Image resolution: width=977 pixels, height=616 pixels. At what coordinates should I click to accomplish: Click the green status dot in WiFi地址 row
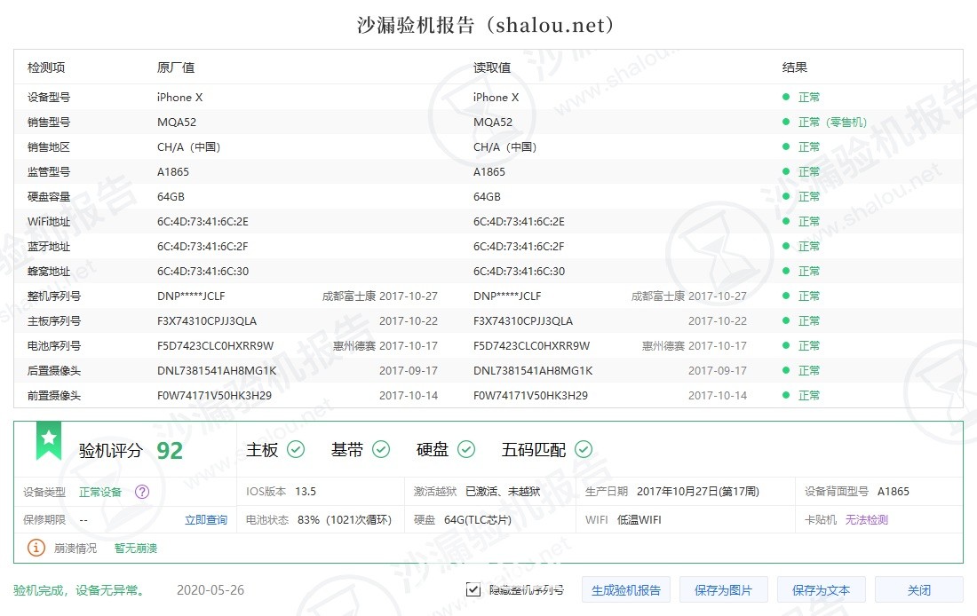[x=786, y=221]
